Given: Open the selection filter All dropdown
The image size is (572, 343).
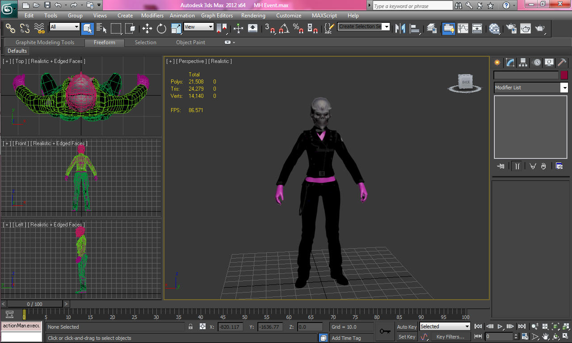Looking at the screenshot, I should 64,27.
